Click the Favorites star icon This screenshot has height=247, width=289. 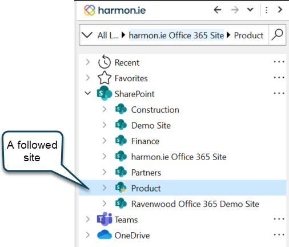tap(105, 78)
